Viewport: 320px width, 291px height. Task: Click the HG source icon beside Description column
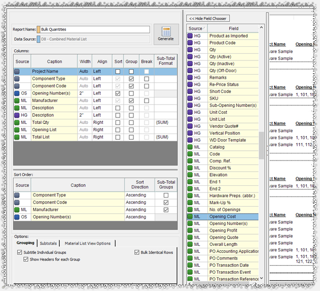pos(17,115)
